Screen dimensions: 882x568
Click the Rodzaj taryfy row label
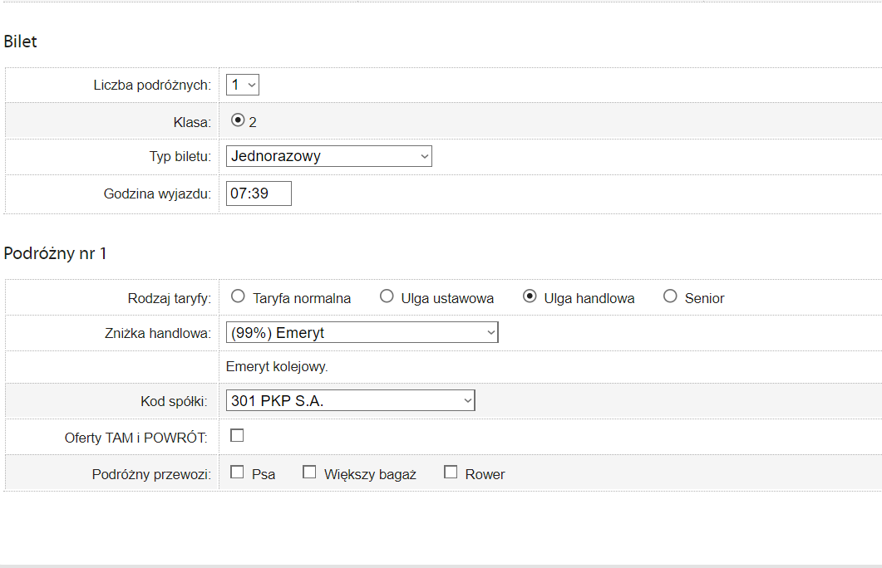coord(169,298)
